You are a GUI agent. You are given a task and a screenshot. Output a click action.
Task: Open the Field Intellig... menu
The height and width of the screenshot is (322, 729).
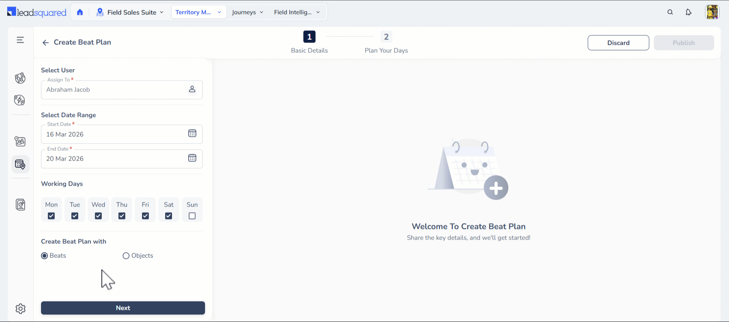point(297,12)
